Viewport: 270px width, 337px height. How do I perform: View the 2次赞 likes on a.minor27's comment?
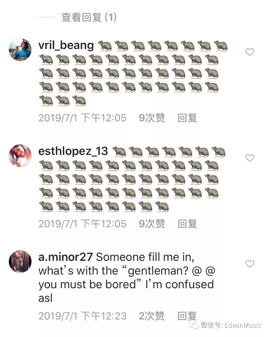(x=152, y=316)
